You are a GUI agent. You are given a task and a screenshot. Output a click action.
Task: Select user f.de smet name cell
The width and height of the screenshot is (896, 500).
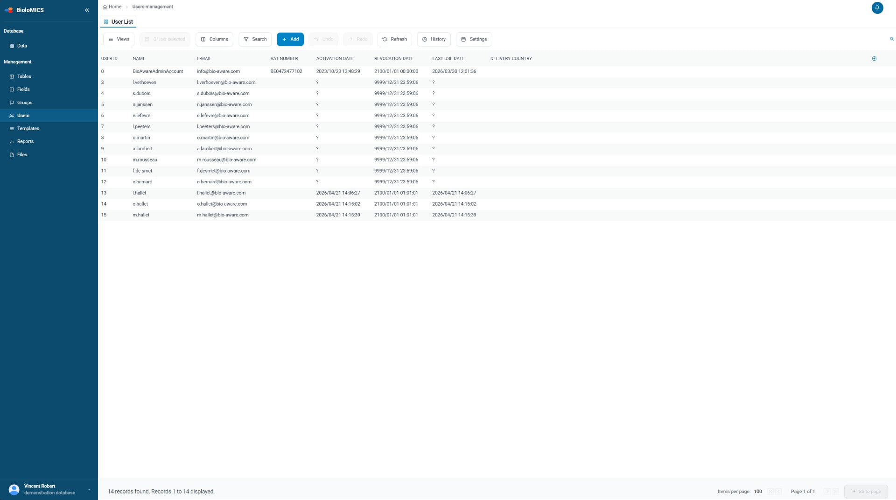(x=142, y=171)
